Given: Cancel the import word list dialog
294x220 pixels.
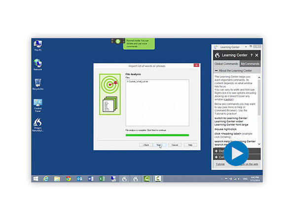Looking at the screenshot, I should [x=175, y=145].
